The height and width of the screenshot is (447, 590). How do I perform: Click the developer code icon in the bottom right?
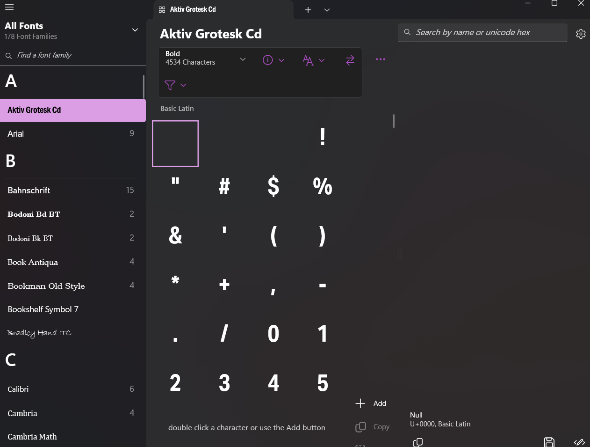[x=579, y=442]
